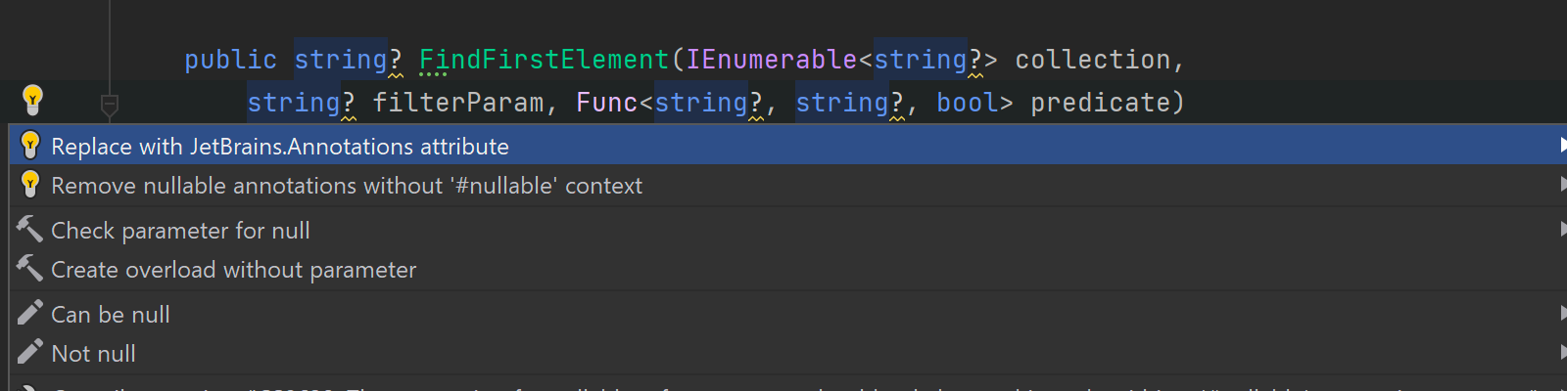The height and width of the screenshot is (391, 1567).
Task: Expand the submenu arrow on the Not null row
Action: click(1561, 353)
